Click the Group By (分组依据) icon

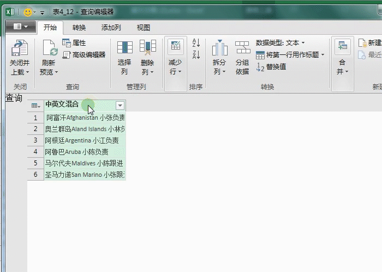click(x=242, y=48)
